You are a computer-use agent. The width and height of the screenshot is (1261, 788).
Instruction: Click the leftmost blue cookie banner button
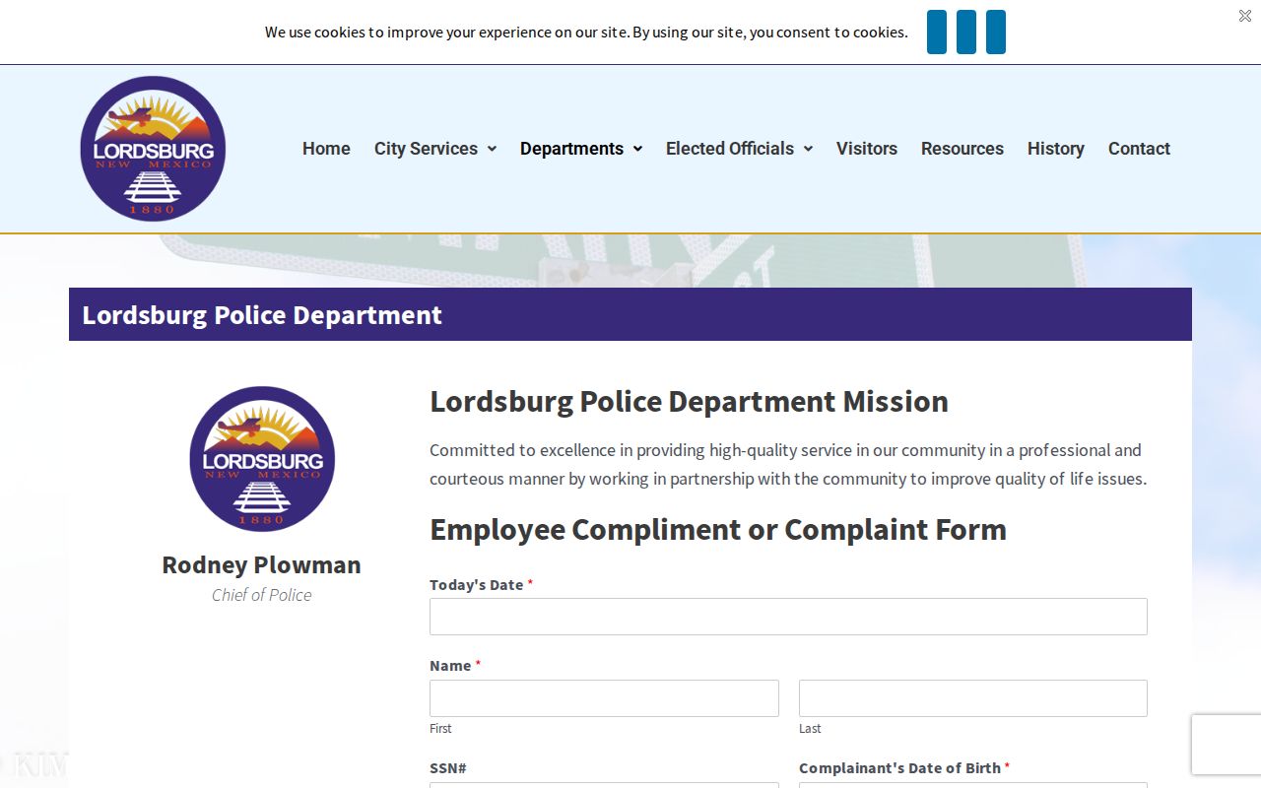937,33
